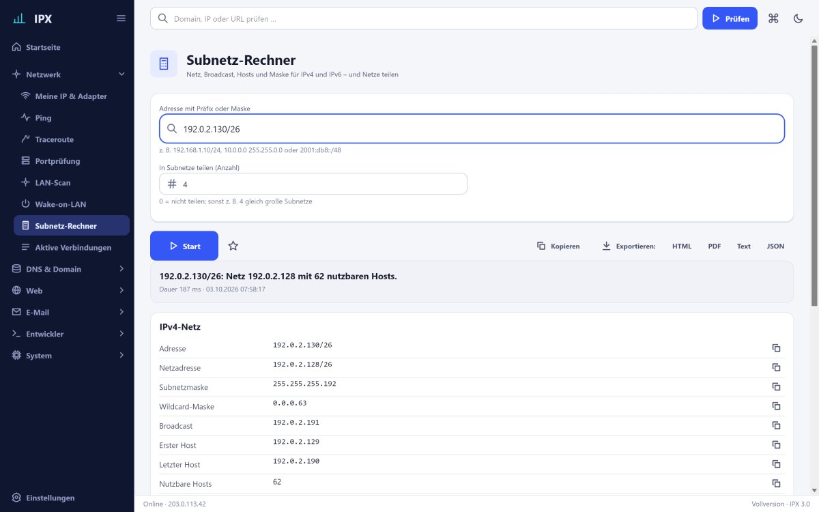Collapse sidebar with hamburger menu icon
Image resolution: width=819 pixels, height=512 pixels.
point(121,18)
